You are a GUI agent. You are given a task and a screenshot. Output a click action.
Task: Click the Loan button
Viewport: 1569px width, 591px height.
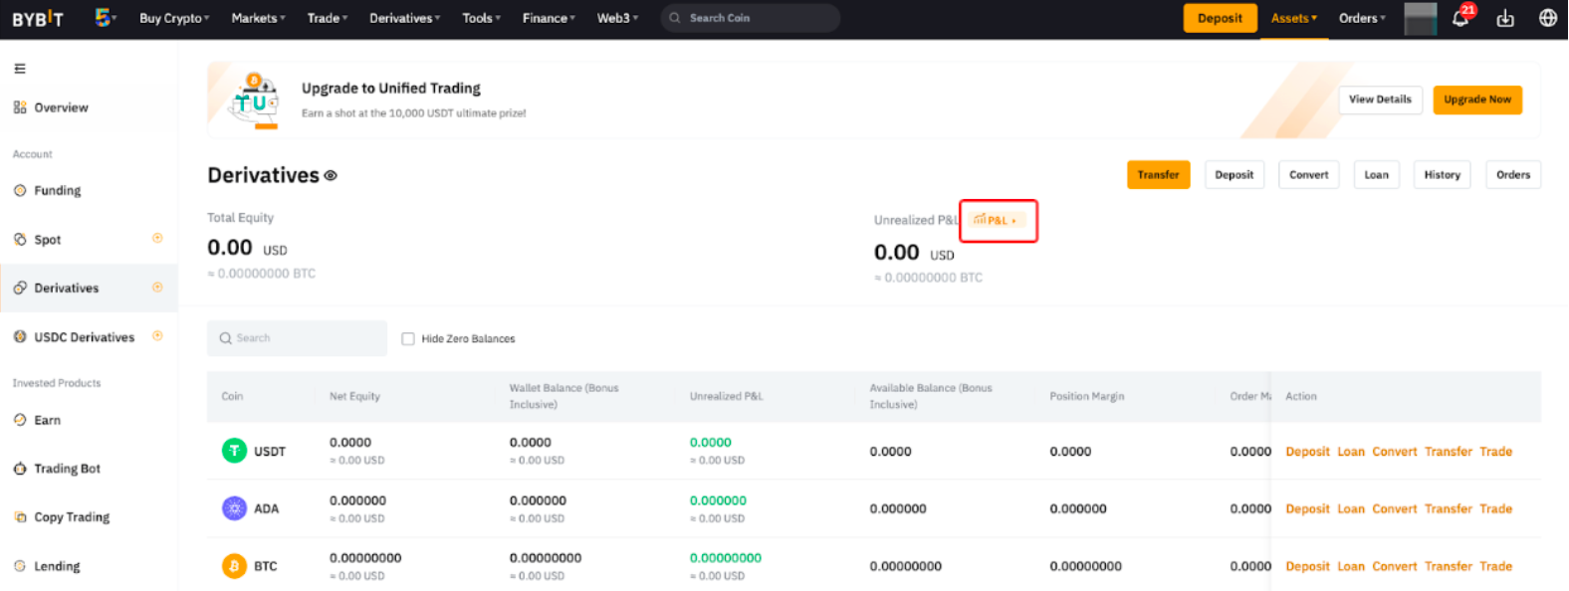1376,175
